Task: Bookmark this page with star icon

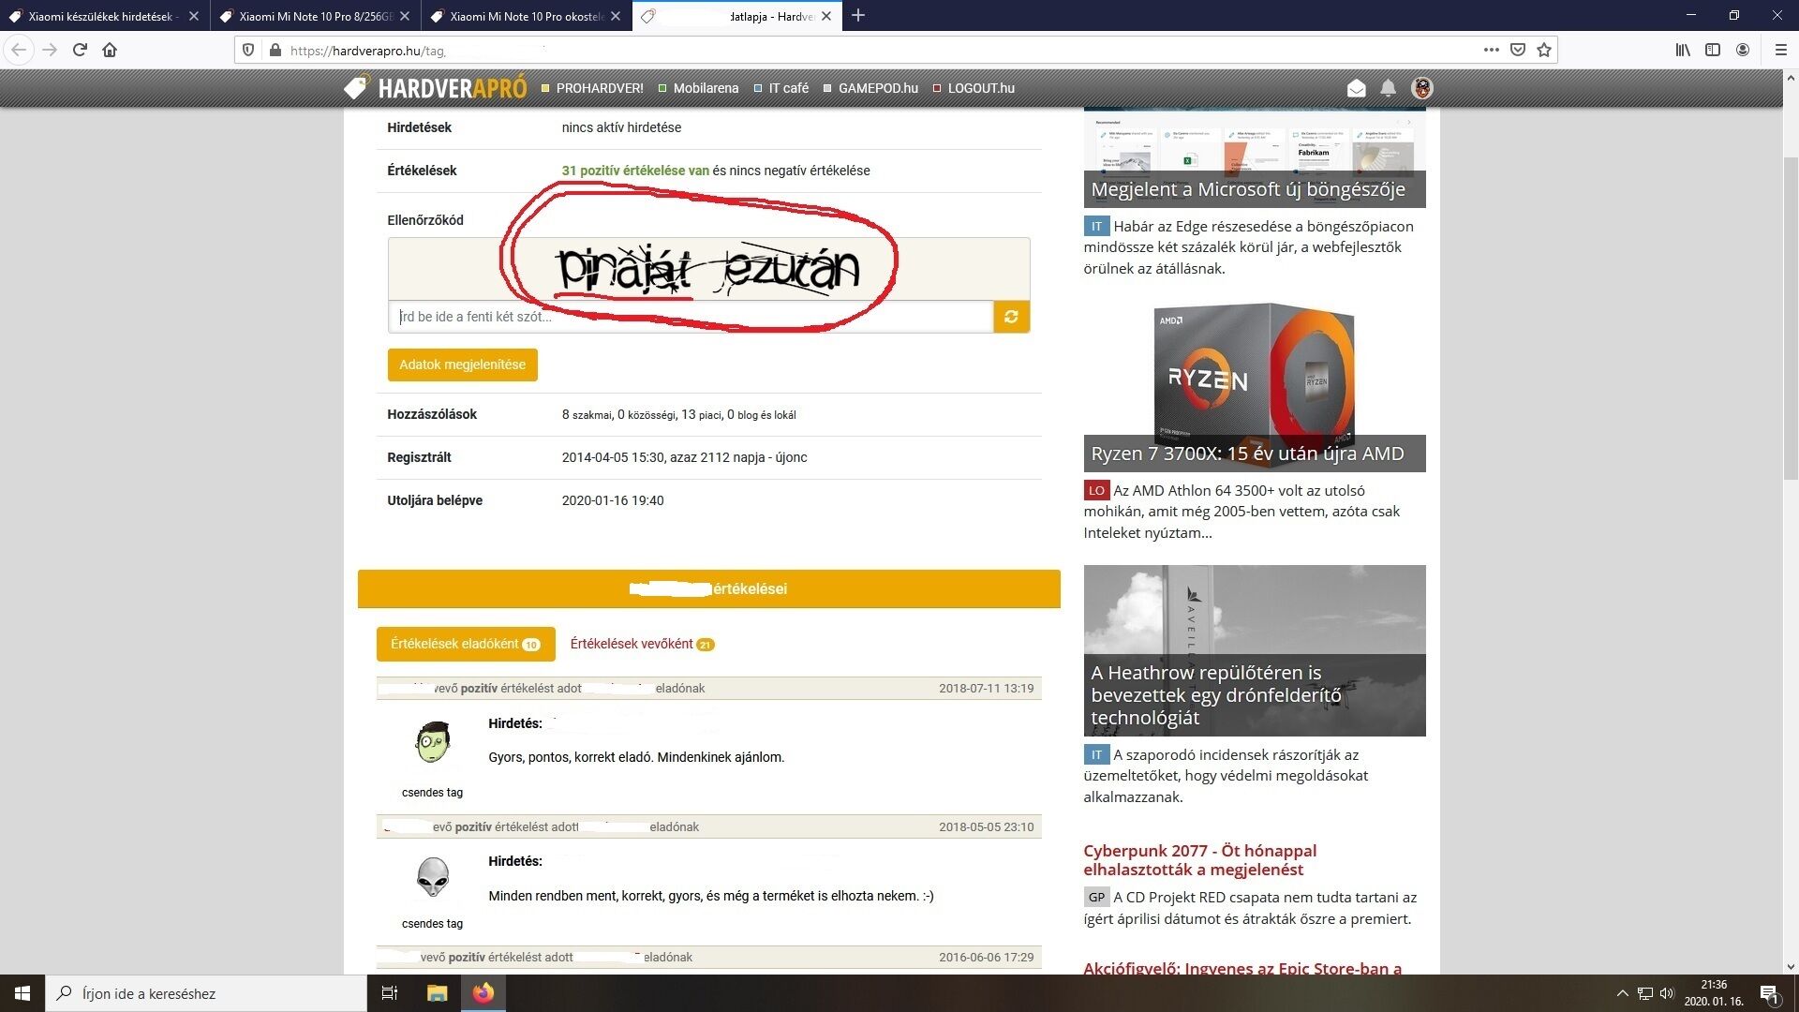Action: pyautogui.click(x=1544, y=50)
